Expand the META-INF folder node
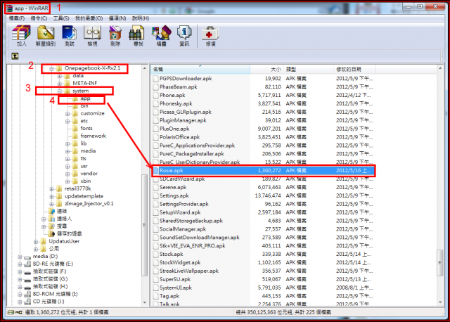450x322 pixels. [x=59, y=84]
